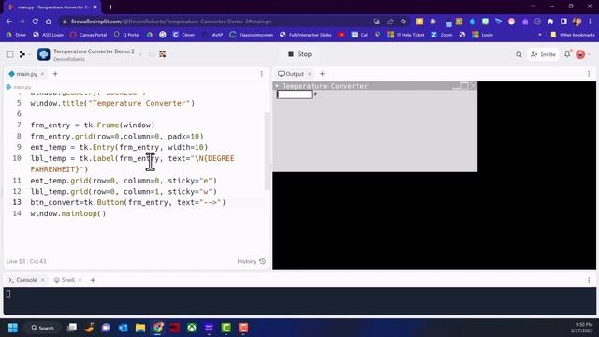
Task: Add a new tab beside Shell
Action: pos(93,280)
